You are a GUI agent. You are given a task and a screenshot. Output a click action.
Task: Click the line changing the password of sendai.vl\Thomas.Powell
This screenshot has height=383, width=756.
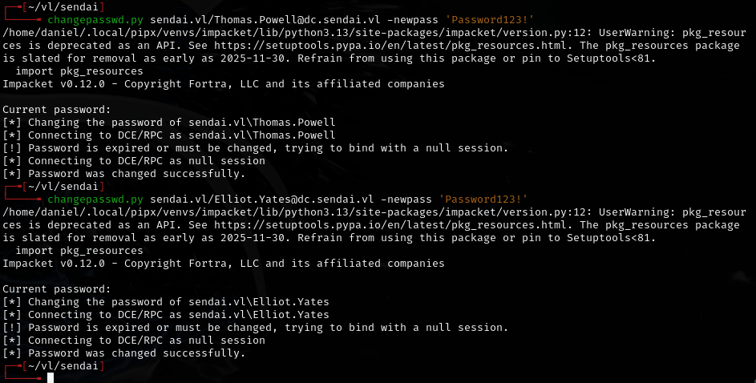point(169,123)
